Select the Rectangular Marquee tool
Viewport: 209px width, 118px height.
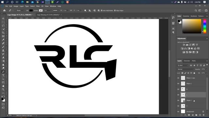3,22
